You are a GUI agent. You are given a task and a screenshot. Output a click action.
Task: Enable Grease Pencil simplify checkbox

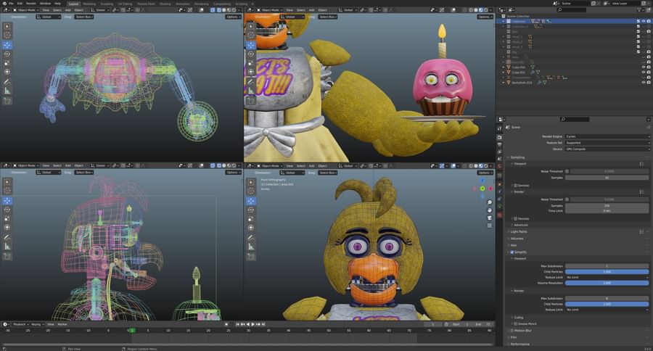(x=516, y=323)
